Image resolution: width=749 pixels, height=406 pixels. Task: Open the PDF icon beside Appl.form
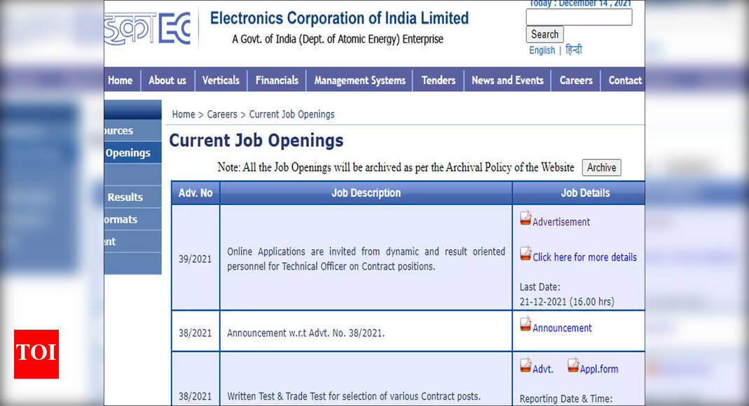[x=573, y=365]
